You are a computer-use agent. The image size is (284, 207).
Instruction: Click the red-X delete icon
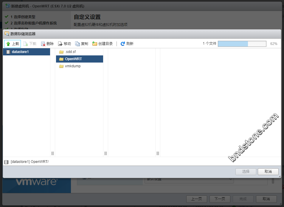coord(43,44)
